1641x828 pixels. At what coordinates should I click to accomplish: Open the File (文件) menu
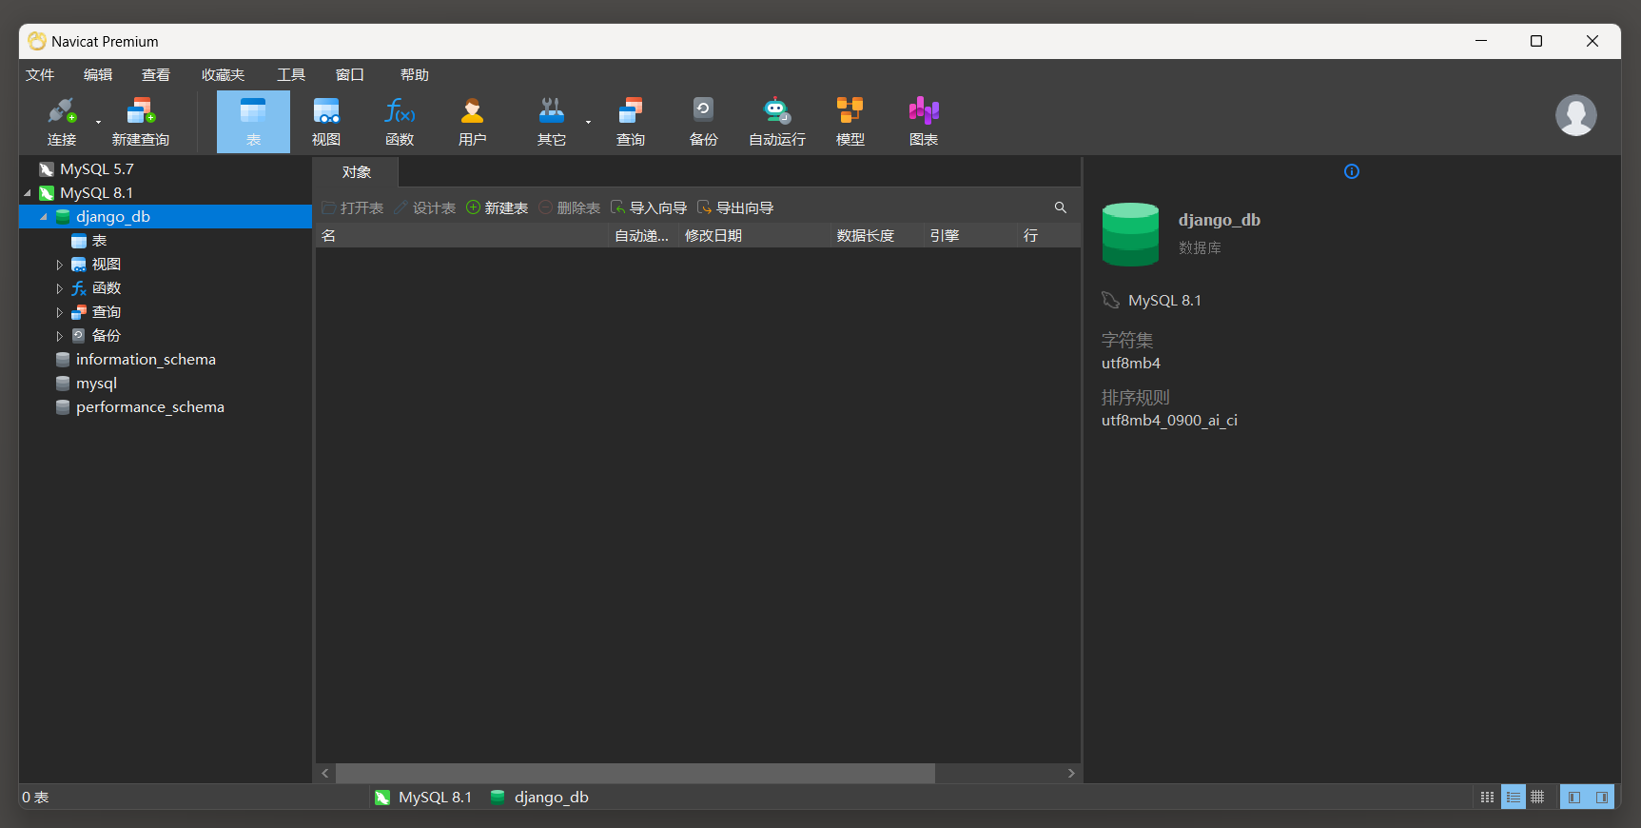(40, 75)
